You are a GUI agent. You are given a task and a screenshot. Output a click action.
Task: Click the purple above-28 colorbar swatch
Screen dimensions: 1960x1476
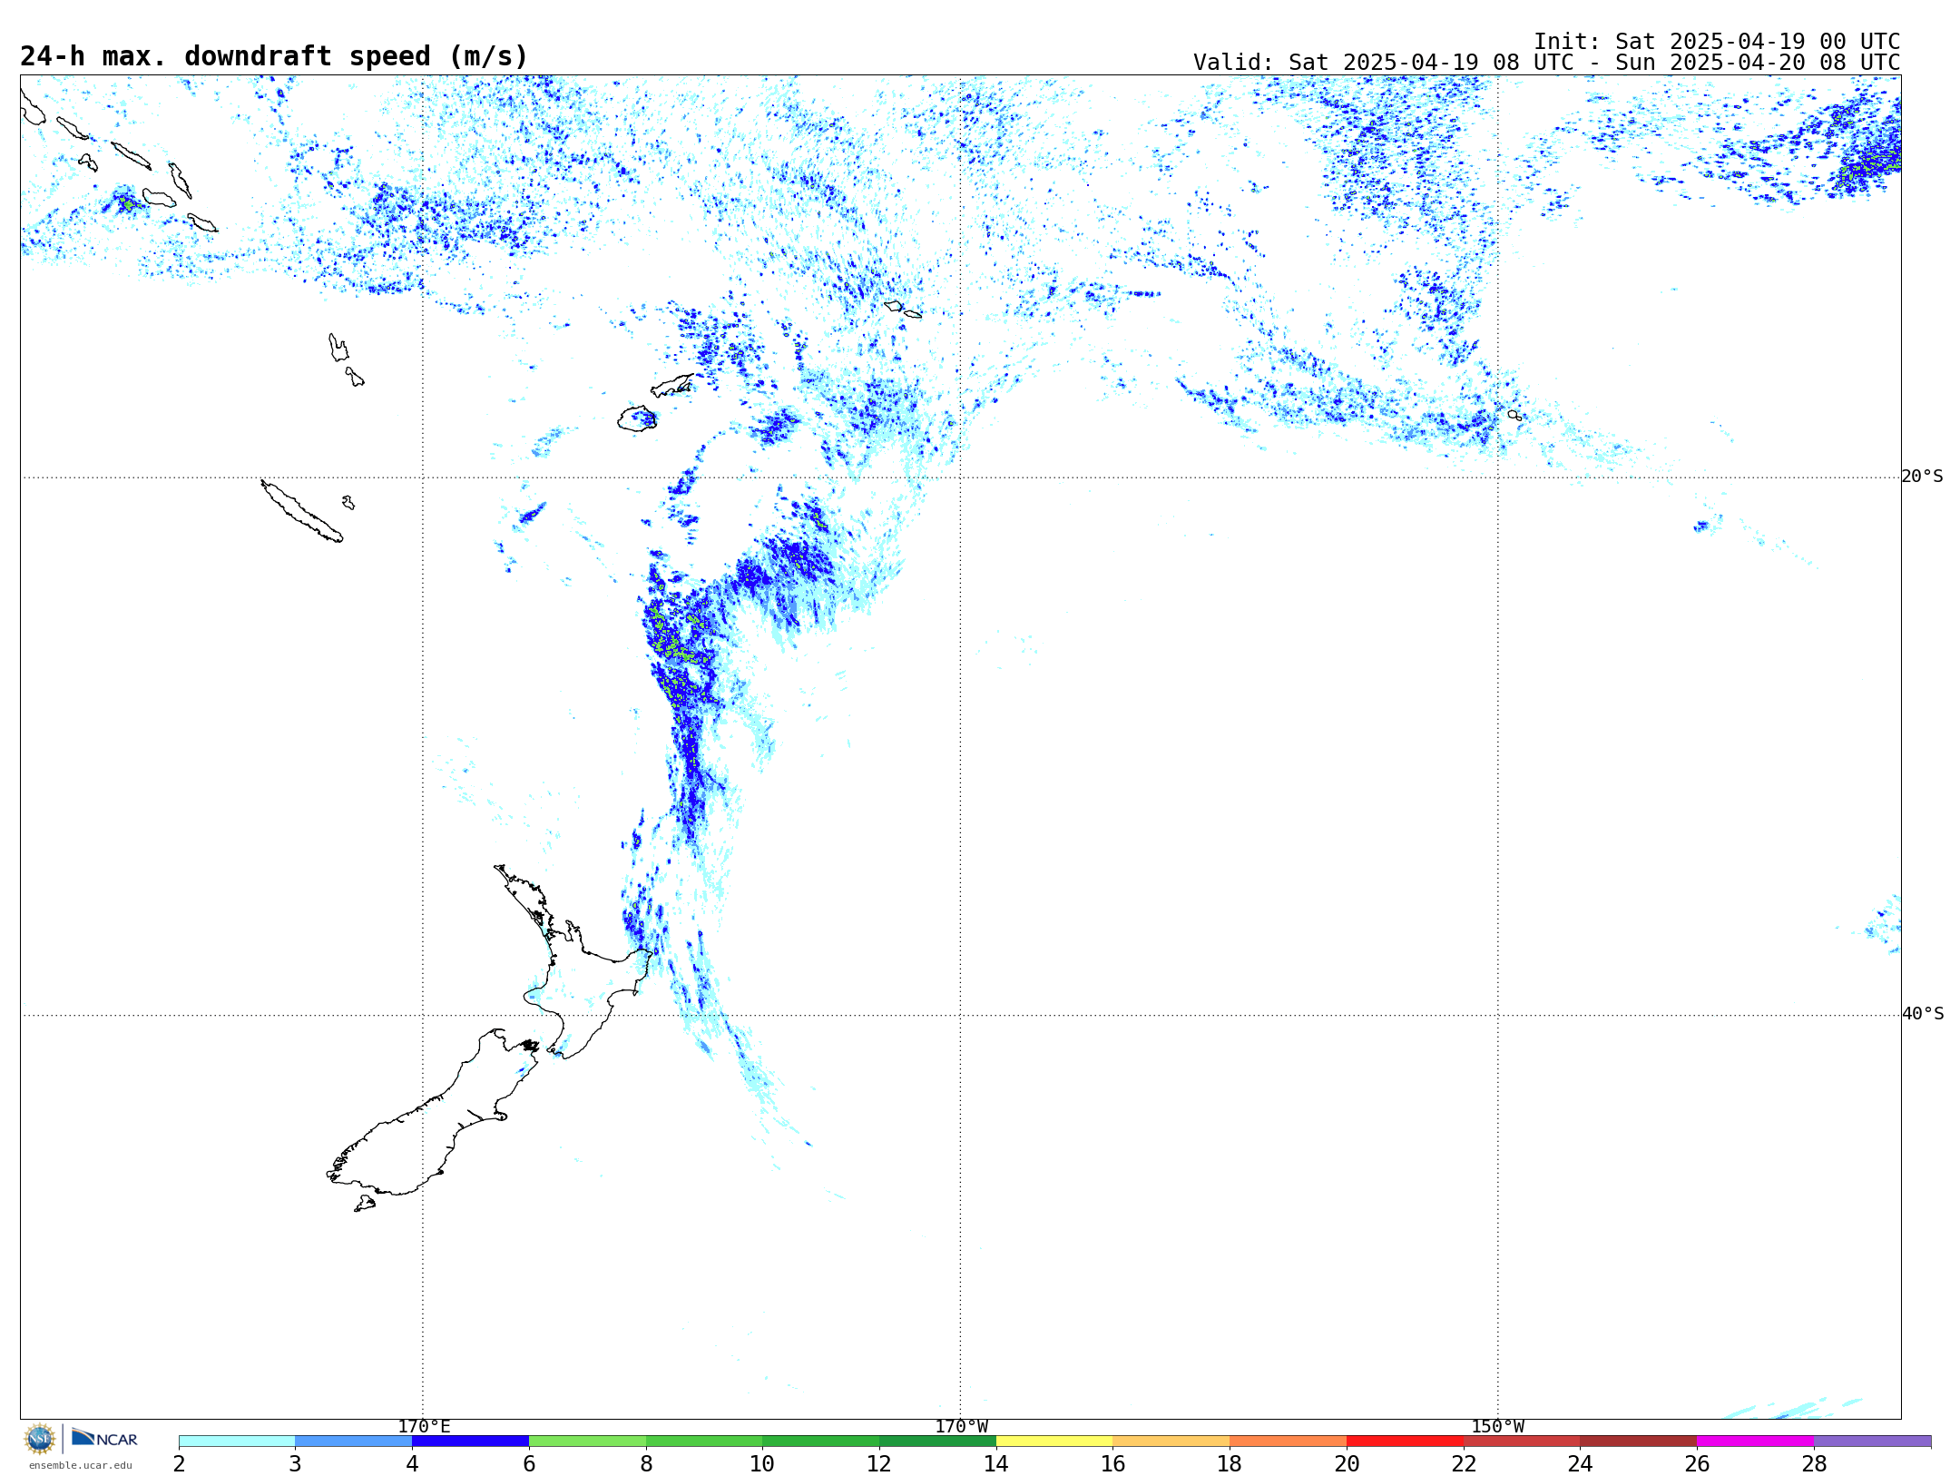coord(1873,1442)
